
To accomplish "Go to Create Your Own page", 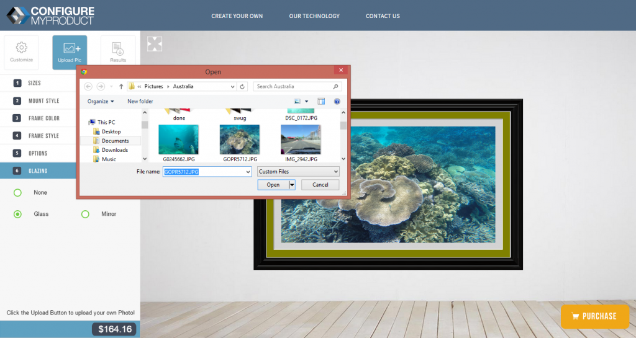I will [237, 16].
